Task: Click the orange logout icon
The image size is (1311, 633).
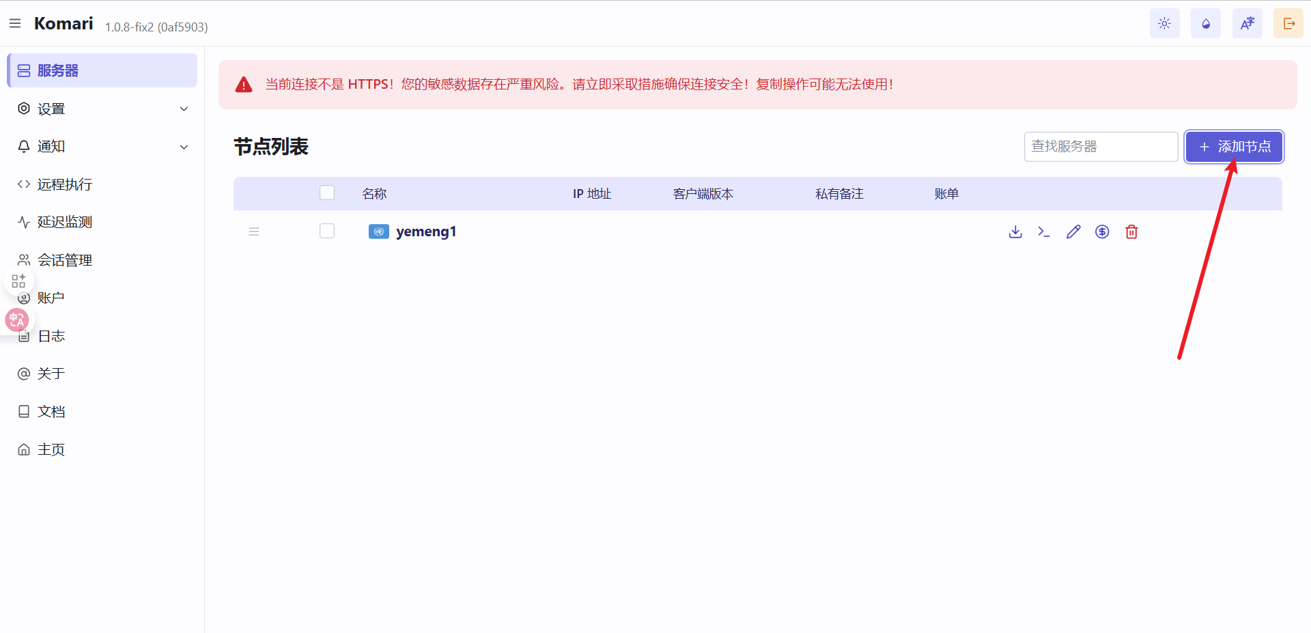Action: [1288, 24]
